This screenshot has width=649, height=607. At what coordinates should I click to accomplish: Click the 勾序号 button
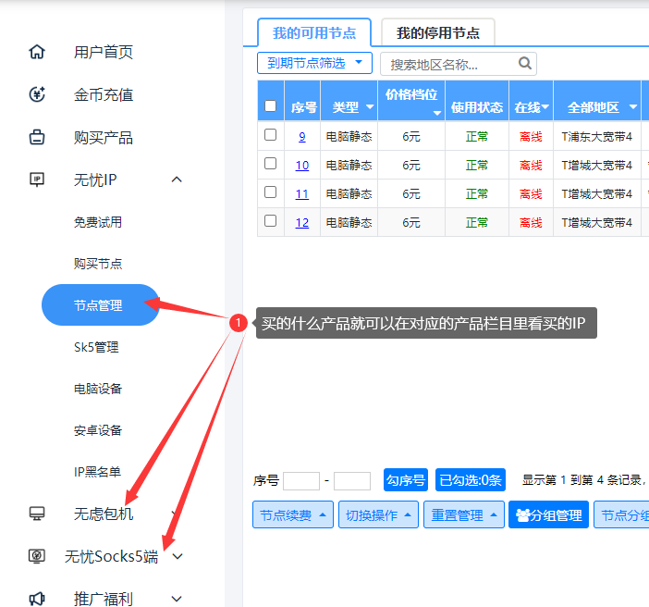point(406,480)
